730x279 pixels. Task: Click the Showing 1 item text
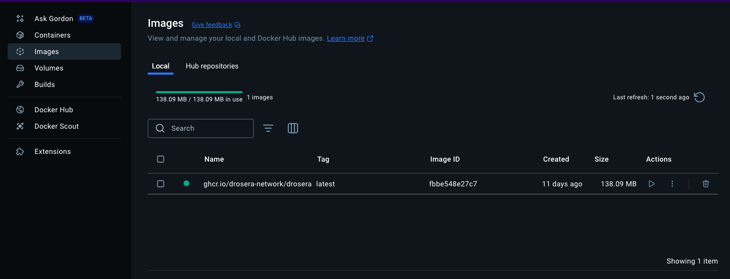pyautogui.click(x=692, y=261)
